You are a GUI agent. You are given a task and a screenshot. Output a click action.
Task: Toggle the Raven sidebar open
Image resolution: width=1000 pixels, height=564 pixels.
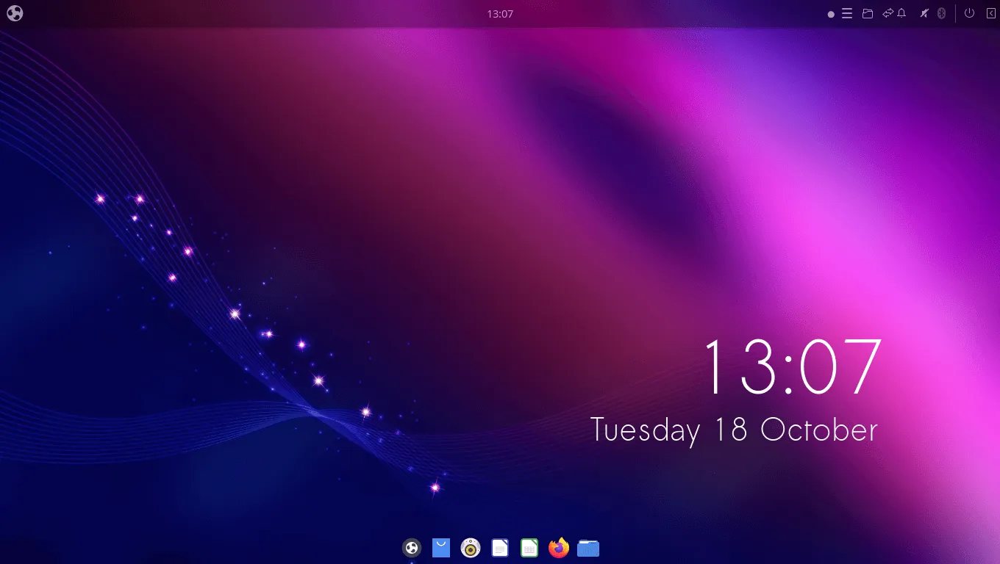tap(989, 13)
